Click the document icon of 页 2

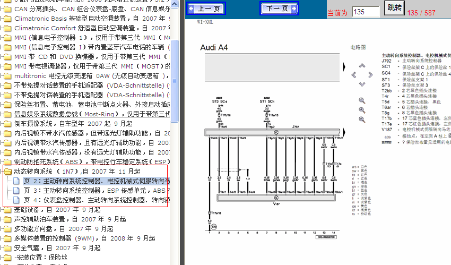(16, 181)
